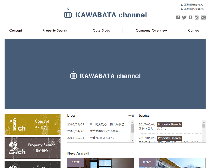Open the Instagram camera icon
The width and height of the screenshot is (210, 168).
[x=197, y=17]
